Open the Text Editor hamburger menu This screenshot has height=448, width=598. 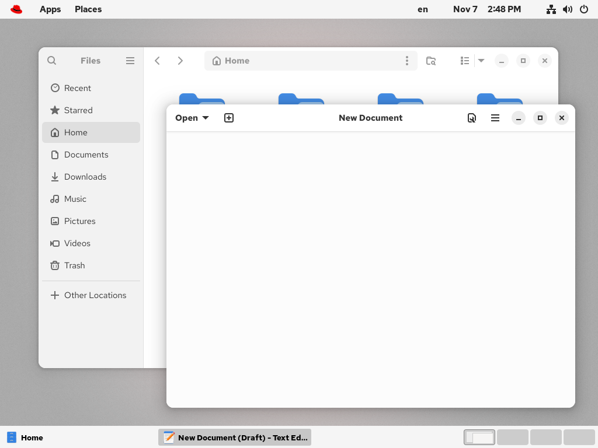coord(495,118)
